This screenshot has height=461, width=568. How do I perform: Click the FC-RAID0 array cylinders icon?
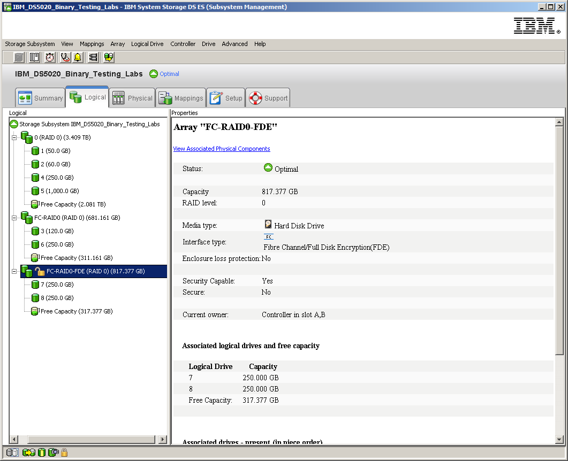tap(27, 218)
